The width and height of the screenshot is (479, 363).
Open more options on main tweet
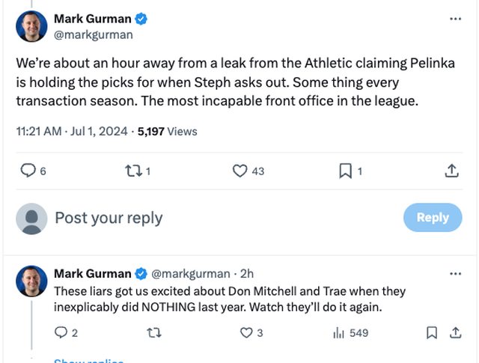455,19
